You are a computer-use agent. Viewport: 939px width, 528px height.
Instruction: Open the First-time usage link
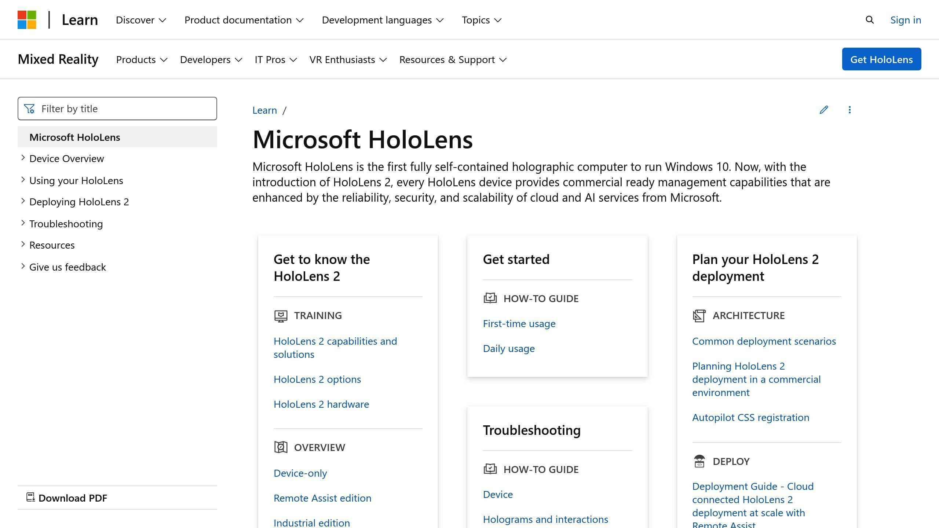click(519, 323)
